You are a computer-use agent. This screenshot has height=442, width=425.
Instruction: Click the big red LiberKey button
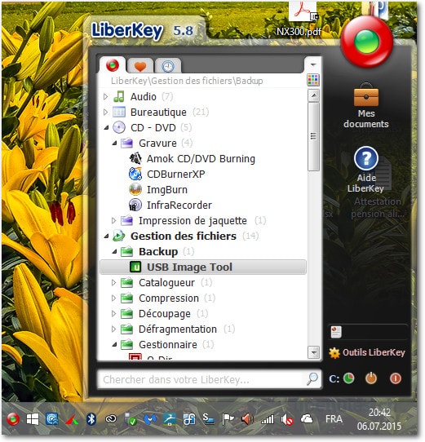(x=366, y=42)
